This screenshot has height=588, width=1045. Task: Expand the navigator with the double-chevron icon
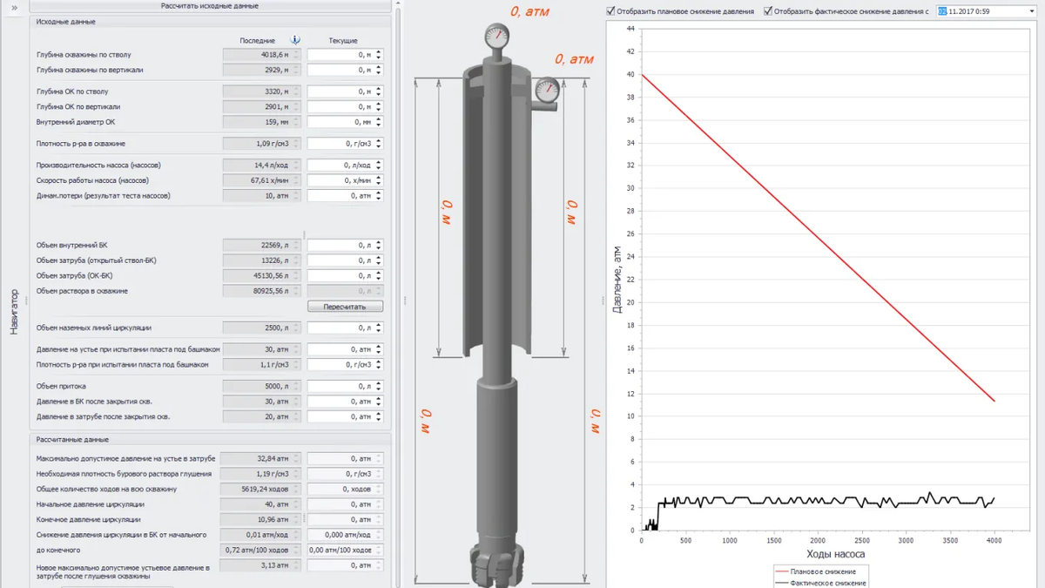(x=14, y=7)
